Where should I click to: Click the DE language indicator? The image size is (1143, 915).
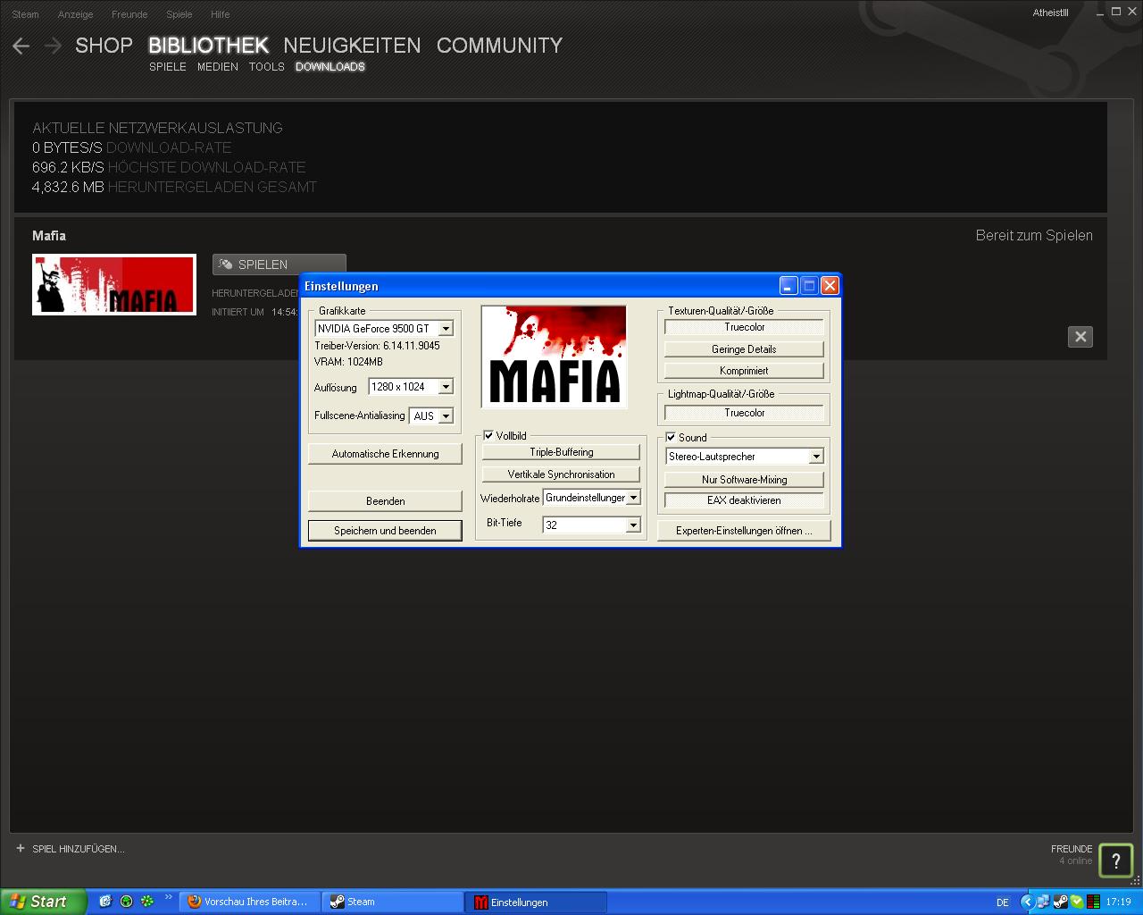[x=1002, y=902]
